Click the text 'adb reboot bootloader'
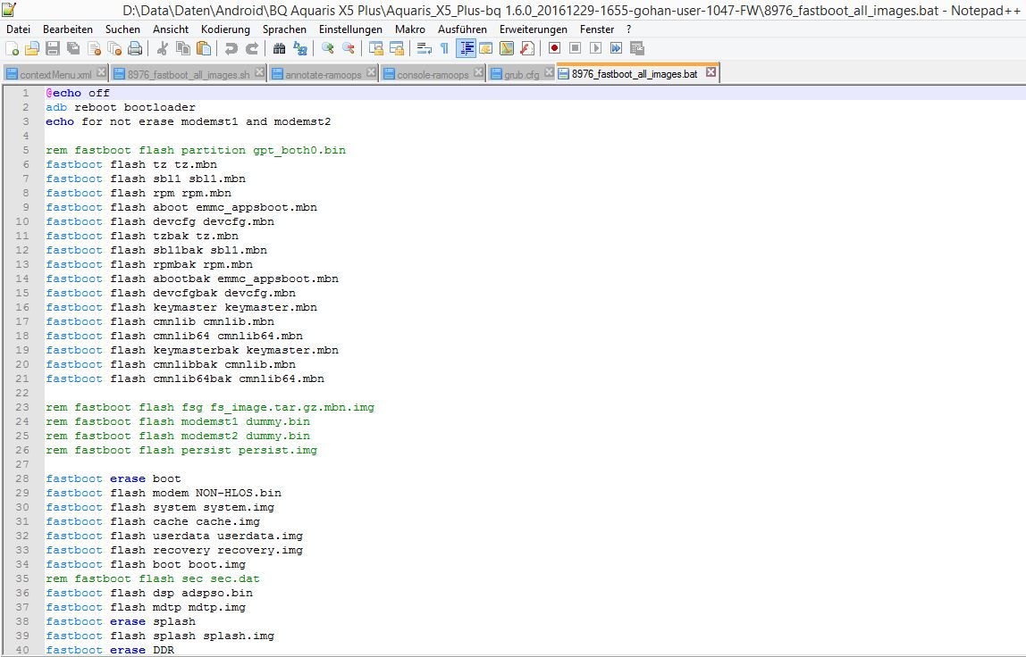The height and width of the screenshot is (657, 1026). tap(121, 107)
